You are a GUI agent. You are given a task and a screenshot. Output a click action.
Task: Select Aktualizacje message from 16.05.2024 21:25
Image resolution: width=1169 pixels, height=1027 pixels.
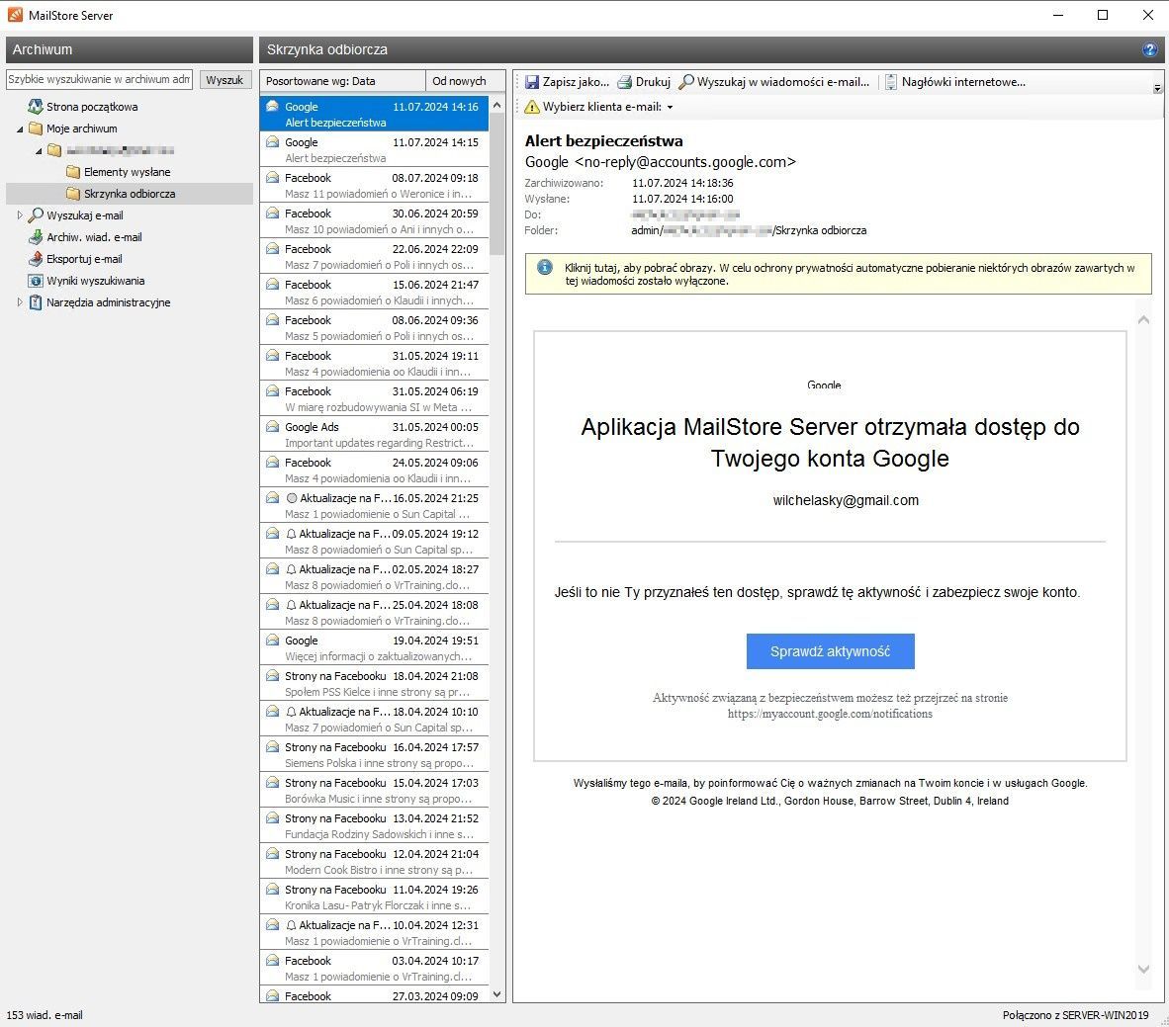(374, 506)
